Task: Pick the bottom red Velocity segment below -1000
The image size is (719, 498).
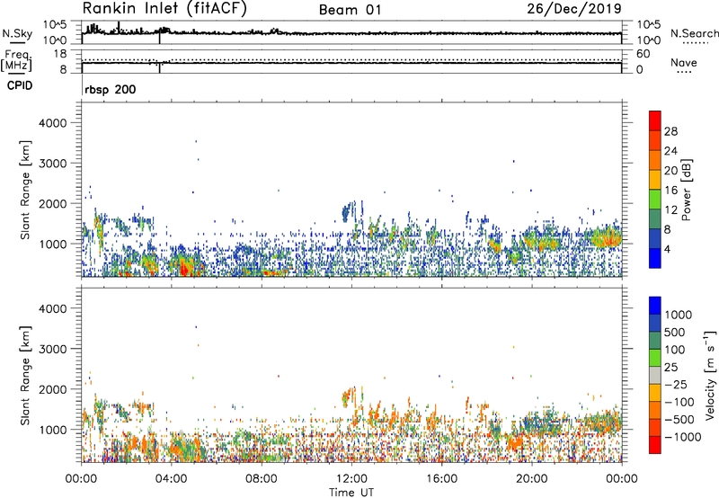Action: coord(655,445)
